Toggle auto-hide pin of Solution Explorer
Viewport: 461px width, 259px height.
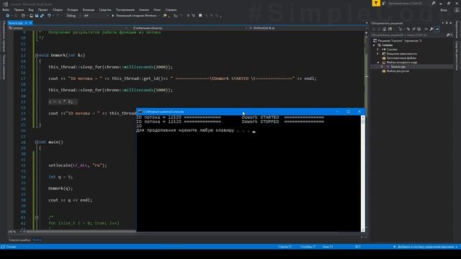tap(447, 23)
